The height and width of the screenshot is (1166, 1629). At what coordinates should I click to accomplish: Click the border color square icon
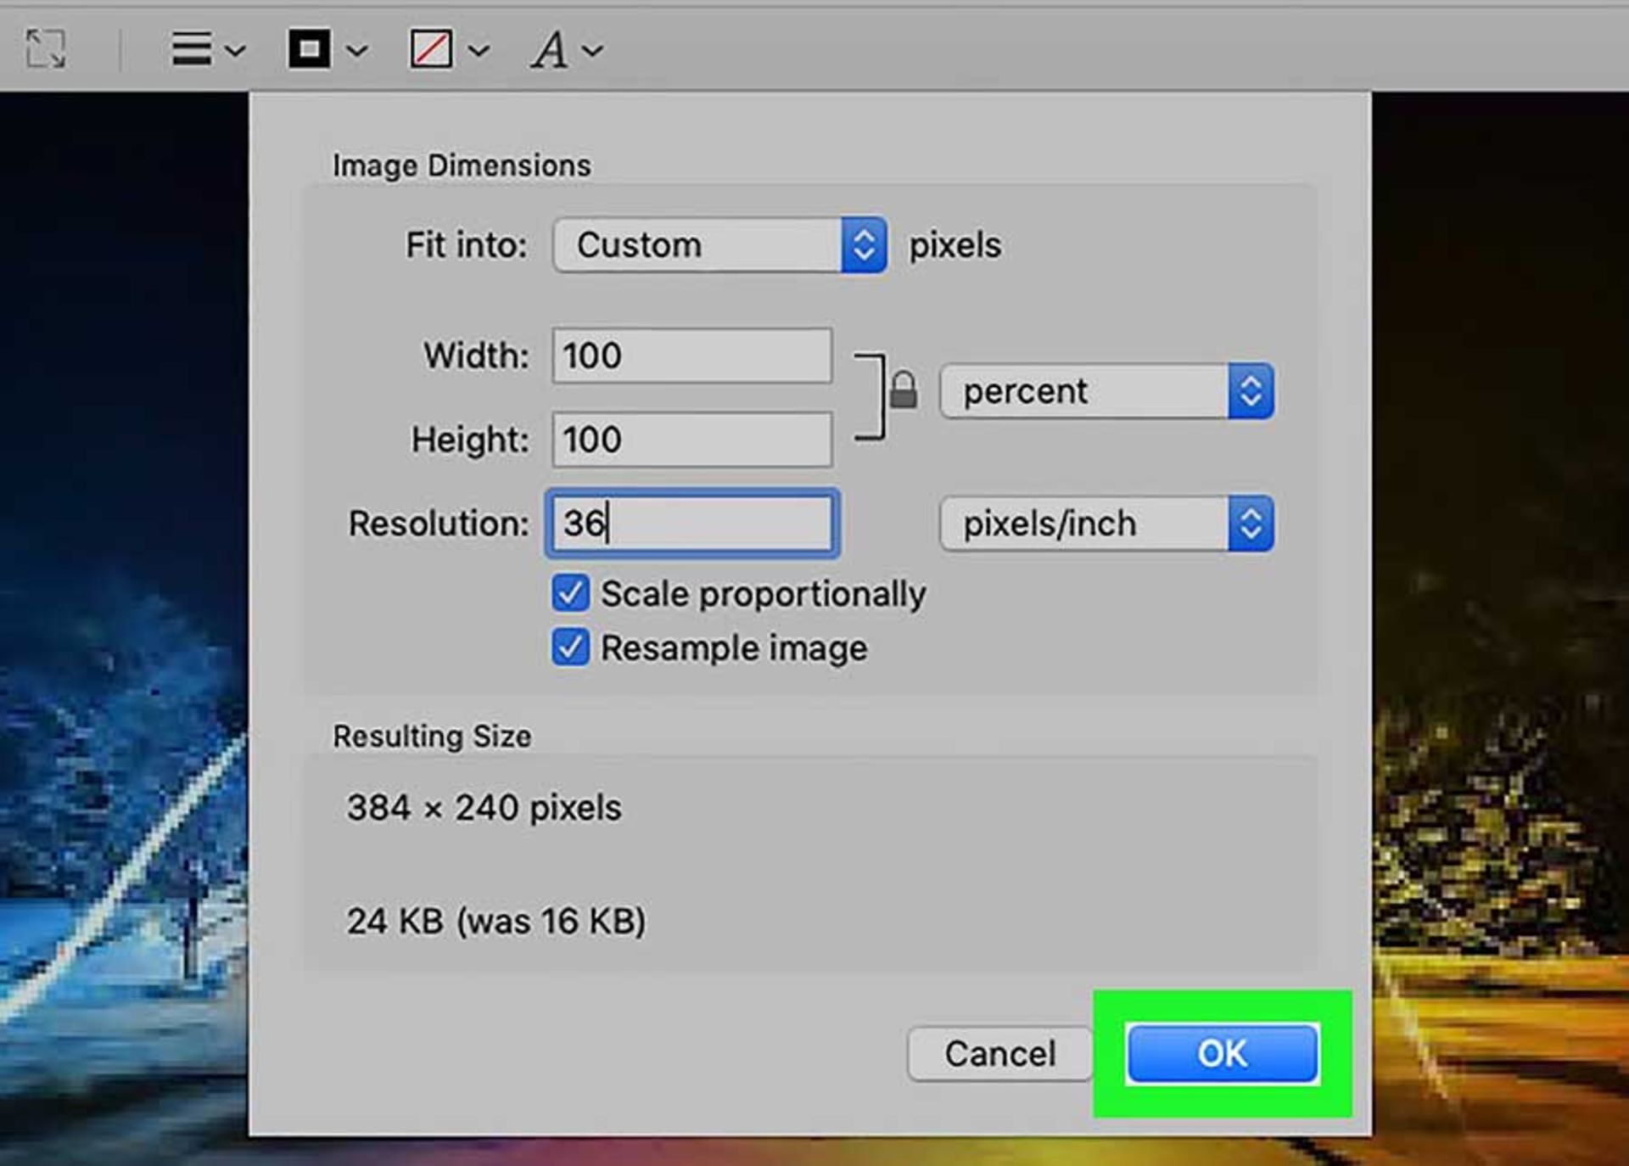[309, 49]
